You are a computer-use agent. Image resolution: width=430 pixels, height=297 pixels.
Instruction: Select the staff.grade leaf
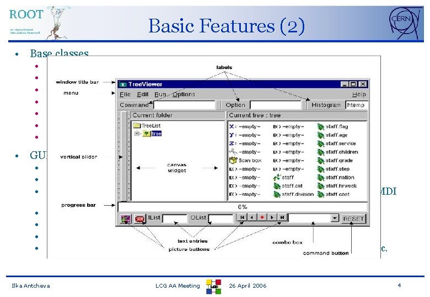coord(335,161)
